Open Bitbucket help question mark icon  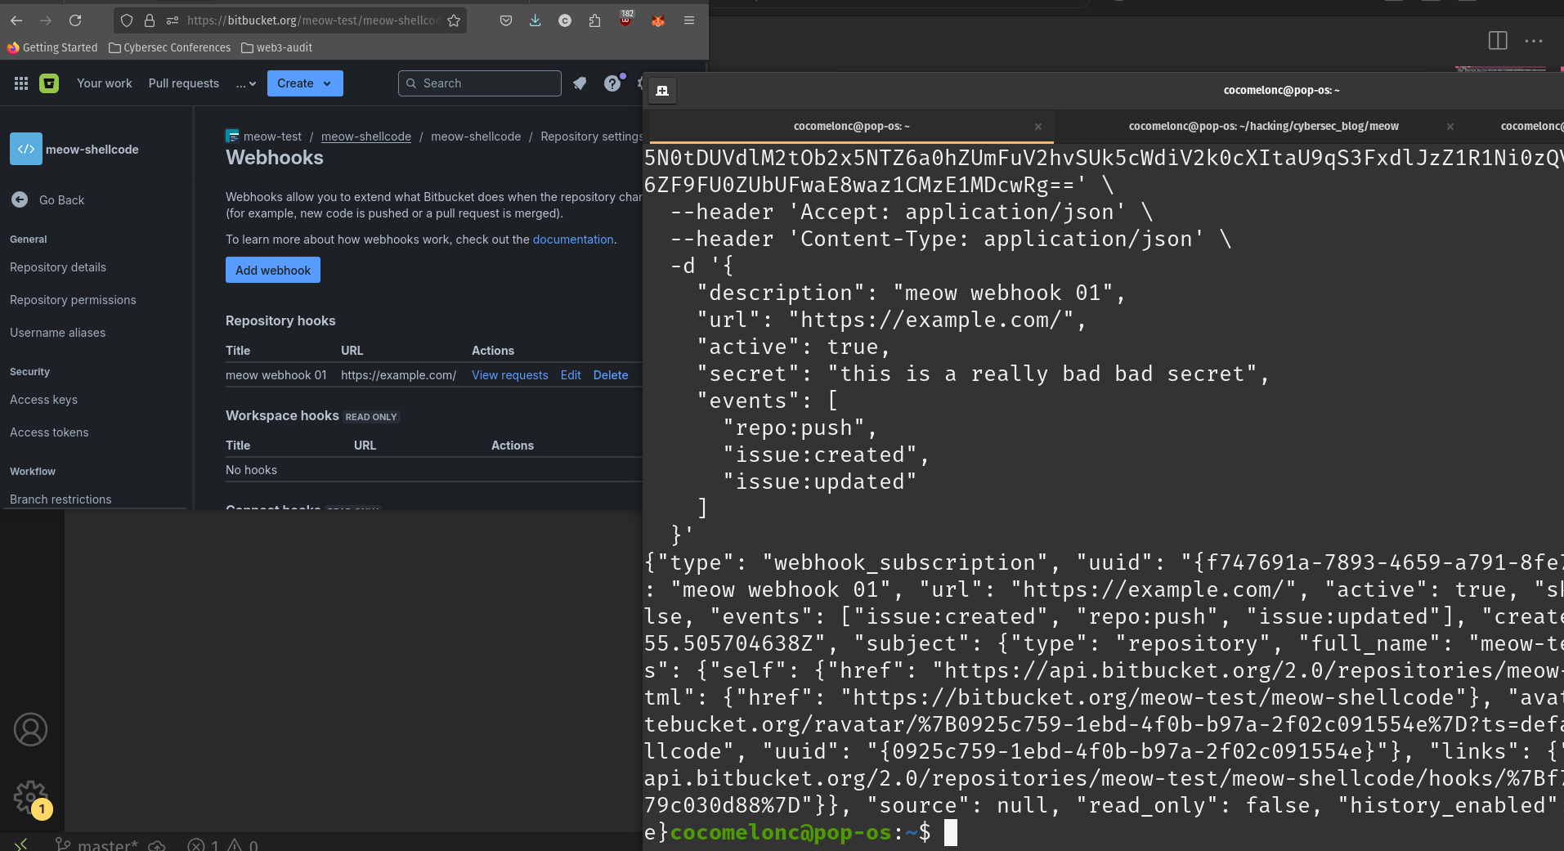[612, 83]
